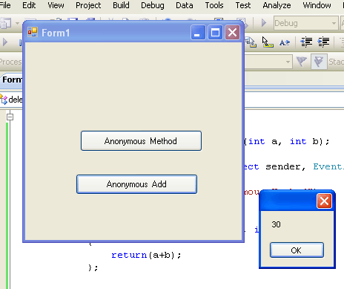Minimize the Form1 window
The width and height of the screenshot is (344, 289).
point(198,32)
